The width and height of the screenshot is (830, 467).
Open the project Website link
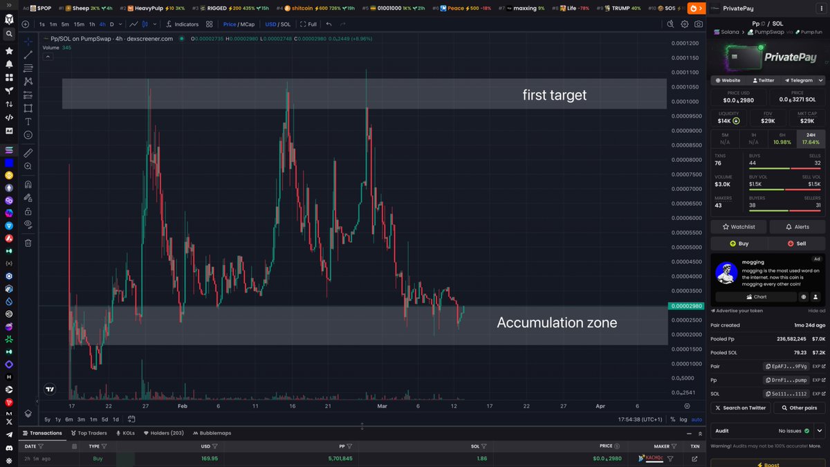pos(728,80)
